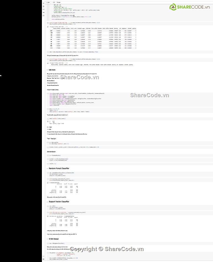213x262 pixels.
Task: Run the RandomForestClassifier fitting cell
Action: (x=48, y=173)
